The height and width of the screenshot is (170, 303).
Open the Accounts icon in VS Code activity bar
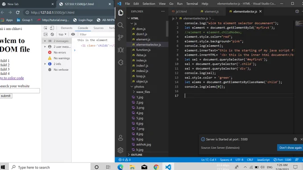121,138
